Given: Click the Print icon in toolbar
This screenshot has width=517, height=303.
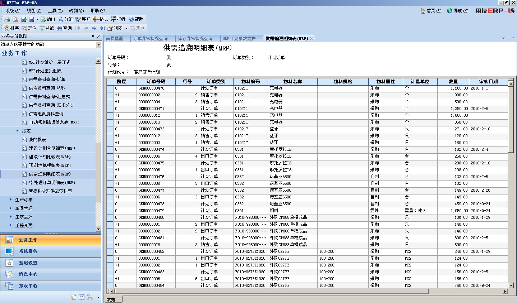Looking at the screenshot, I should pyautogui.click(x=7, y=19).
